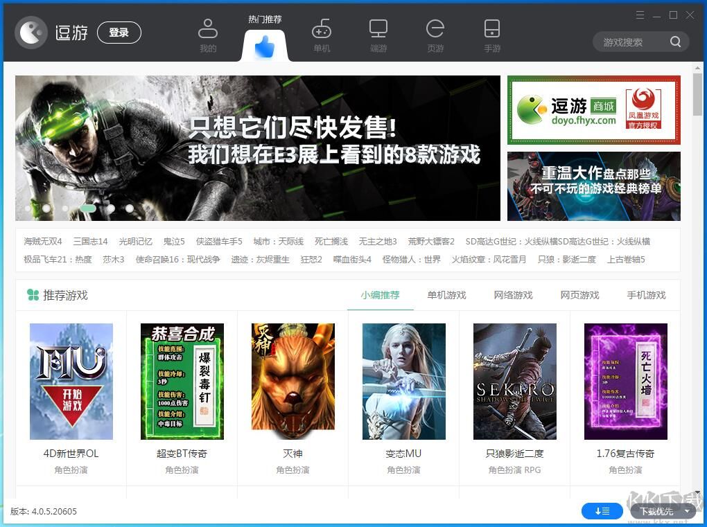
Task: Click the doyo.fhyx.com mall banner
Action: click(593, 109)
